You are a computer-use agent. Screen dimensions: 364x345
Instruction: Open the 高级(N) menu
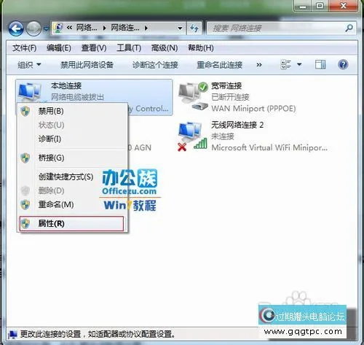tap(165, 48)
